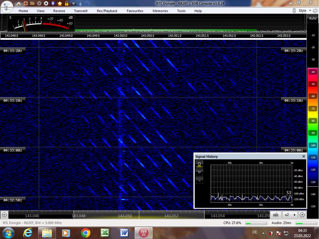Open the x2 zoom dropdown
Image resolution: width=319 pixels, height=239 pixels.
pyautogui.click(x=290, y=215)
